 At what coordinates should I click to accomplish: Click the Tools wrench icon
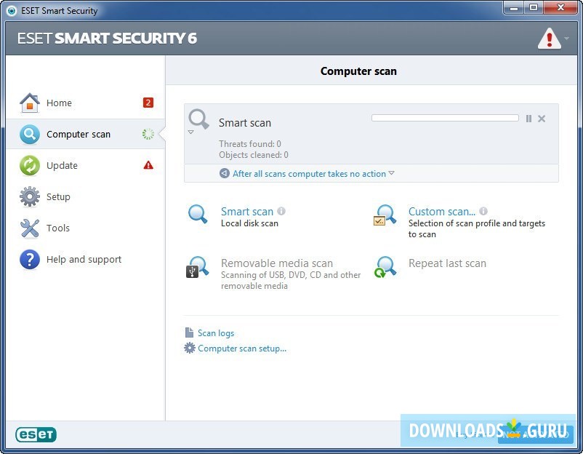click(x=30, y=228)
